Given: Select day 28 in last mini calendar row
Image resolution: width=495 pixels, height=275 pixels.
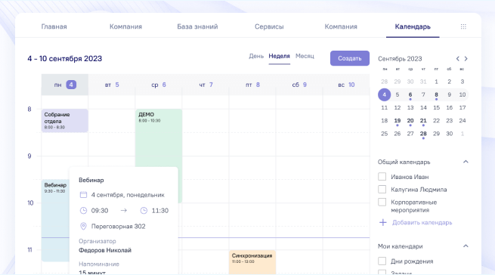Looking at the screenshot, I should [x=423, y=134].
